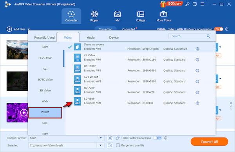Screen dimensions: 235x152
Task: Open the feedback chat icon
Action: tap(195, 4)
